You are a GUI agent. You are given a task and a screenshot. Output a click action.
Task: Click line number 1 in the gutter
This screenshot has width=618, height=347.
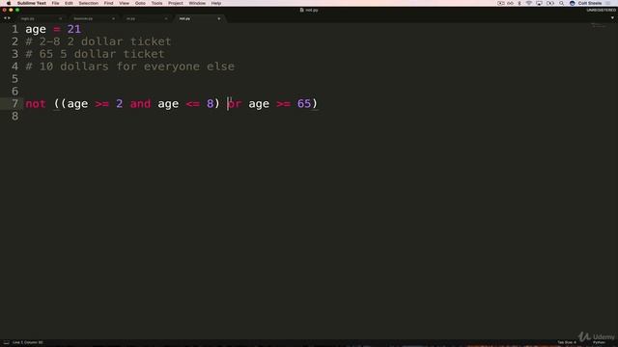(15, 29)
